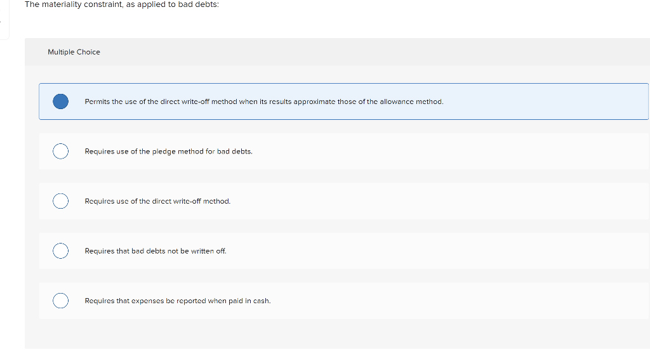Choose the pledge method radio button
Screen dimensions: 650x352
point(60,151)
